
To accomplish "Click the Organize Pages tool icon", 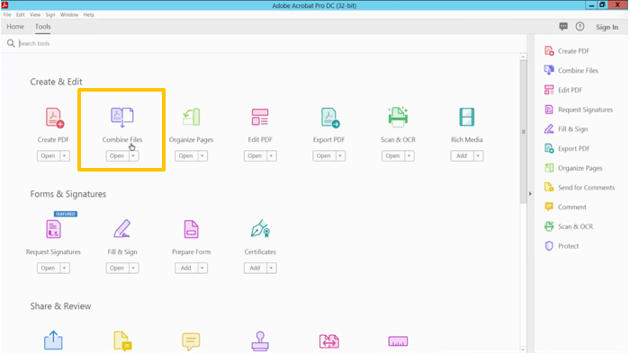I will coord(191,117).
